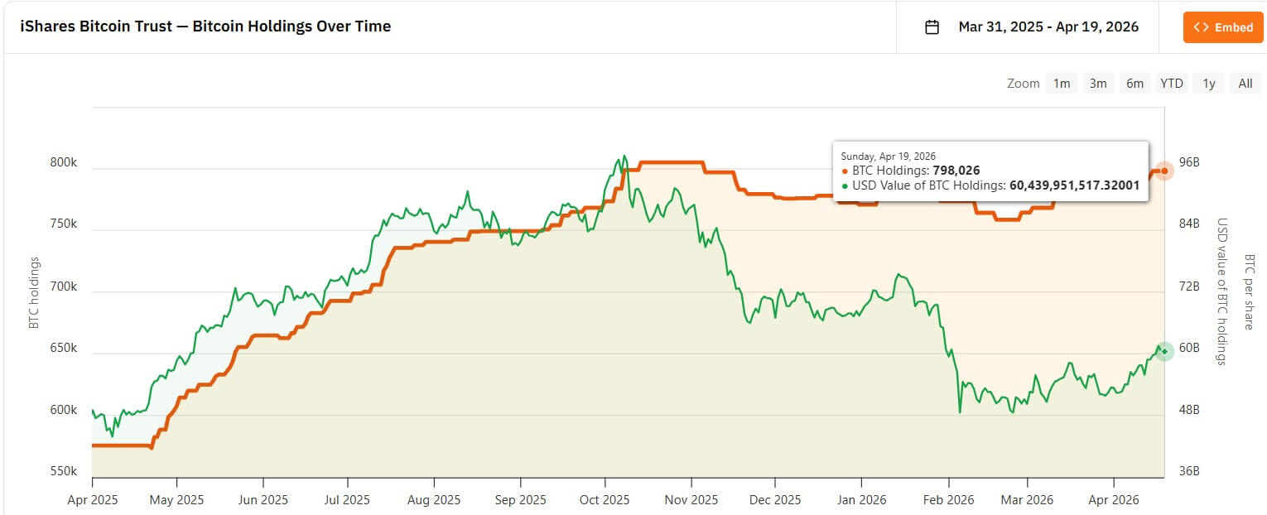Viewport: 1267px width, 515px height.
Task: Select the orange endpoint marker on the chart
Action: 1163,171
